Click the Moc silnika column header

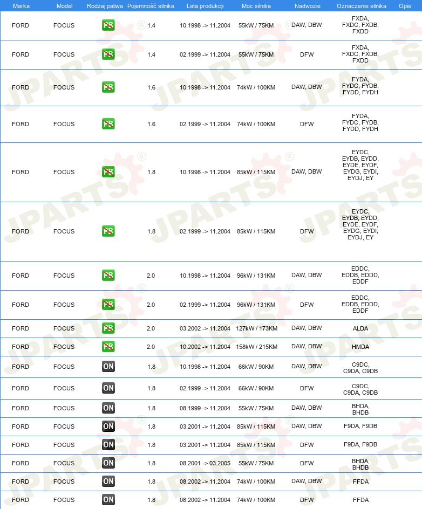[x=256, y=6]
